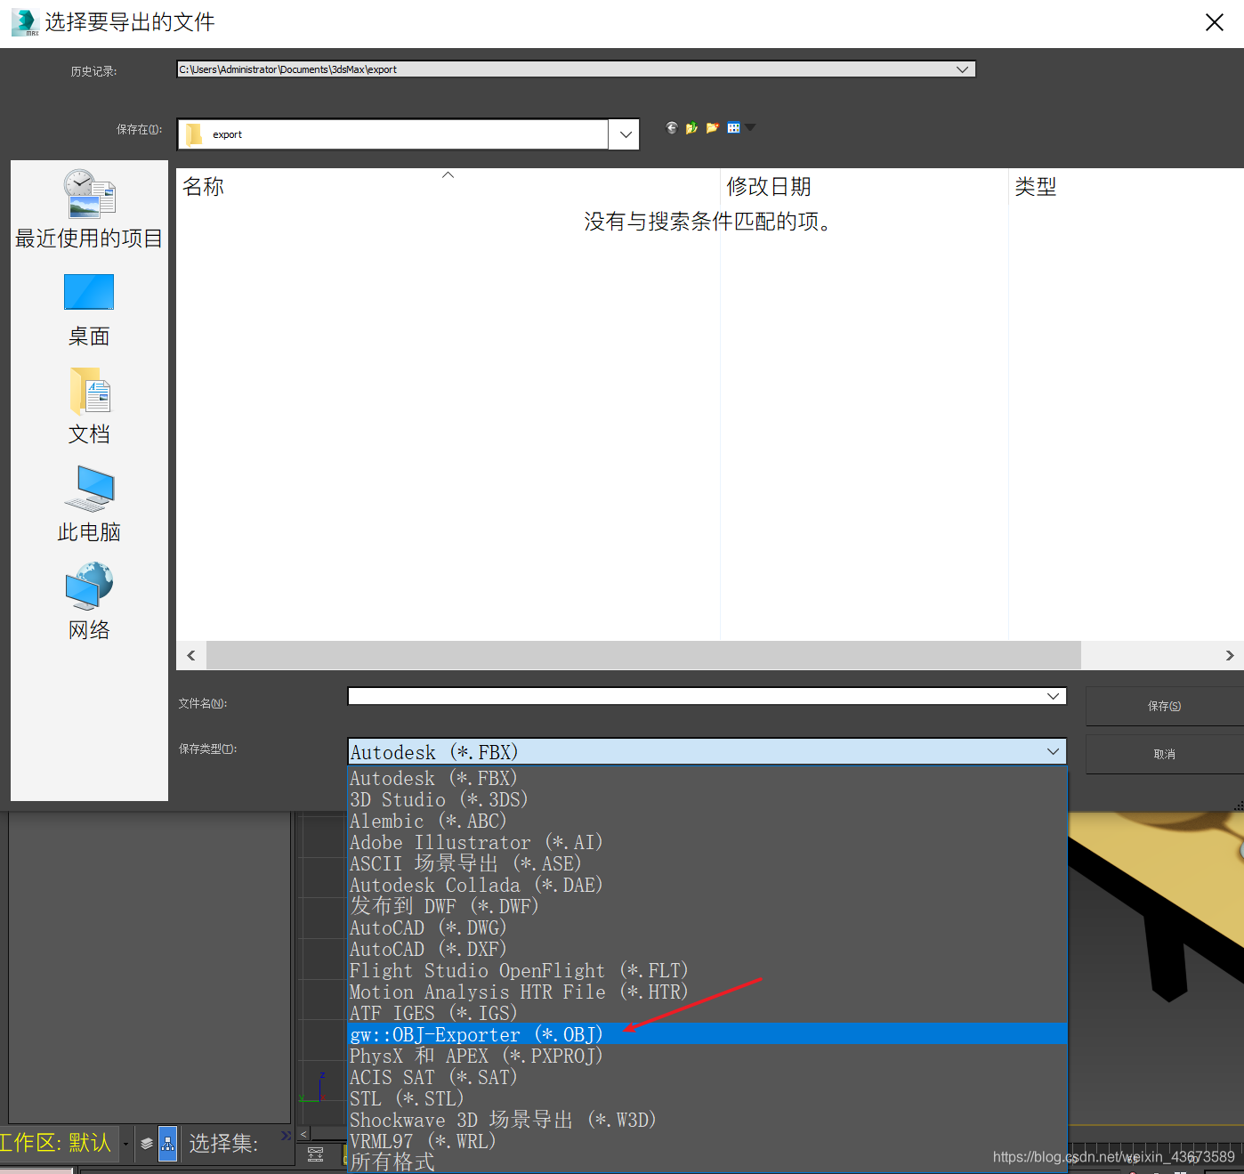This screenshot has height=1174, width=1244.
Task: Open Documents (文档) in places bar
Action: tap(89, 408)
